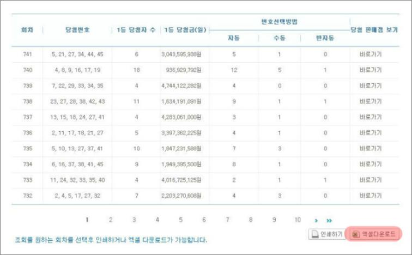
Task: Click the 1등 당첨자 수 header
Action: point(136,29)
